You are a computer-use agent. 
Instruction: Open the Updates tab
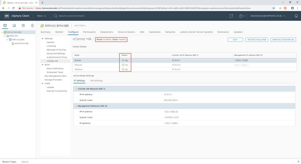coord(238,32)
